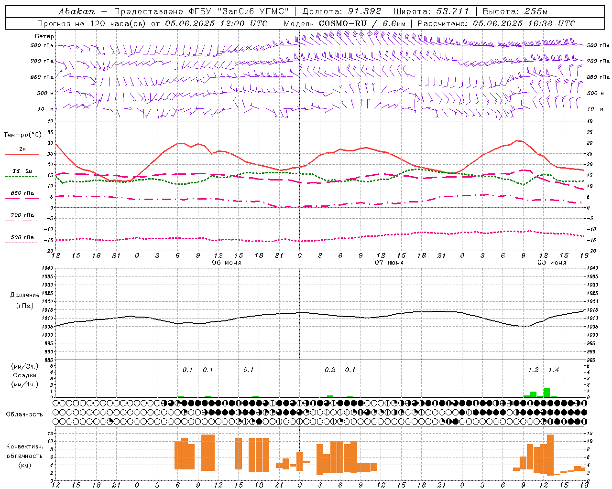Click the tallest green precipitation bar under 1.4
Viewport: 612px width, 489px height.
(x=546, y=393)
